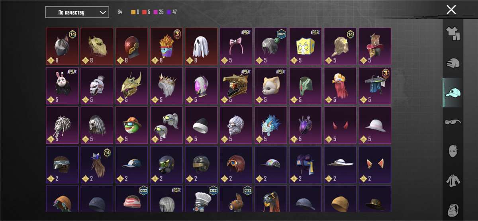Select the chef hat with gas mask
Viewport: 478px width, 221px height.
[x=202, y=199]
